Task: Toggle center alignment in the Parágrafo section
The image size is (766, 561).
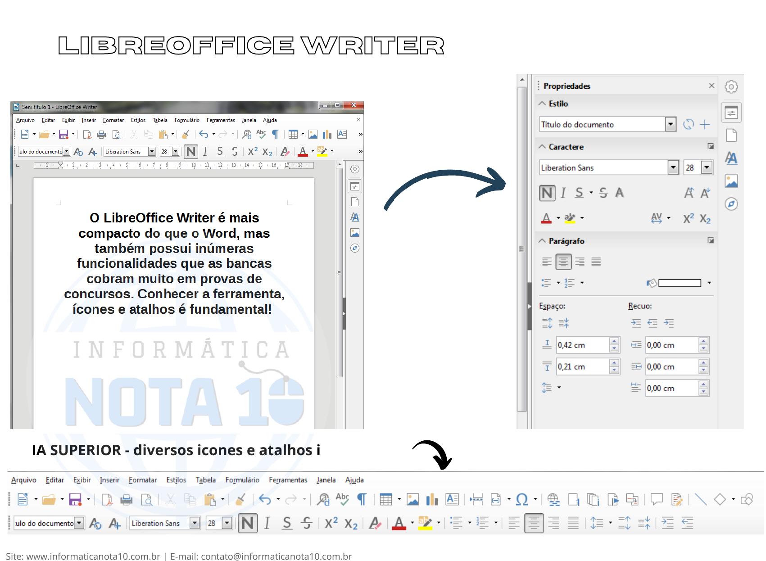Action: (x=563, y=262)
